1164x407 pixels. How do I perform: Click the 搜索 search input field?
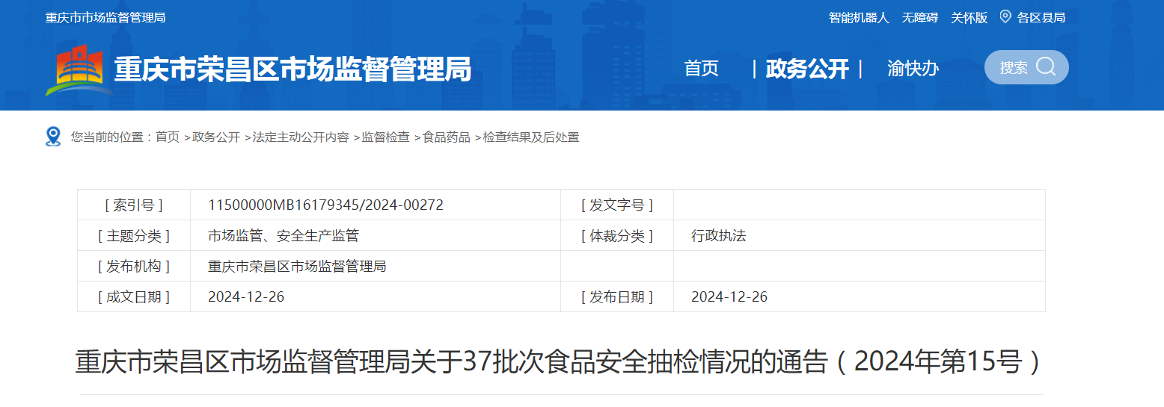click(x=1026, y=67)
